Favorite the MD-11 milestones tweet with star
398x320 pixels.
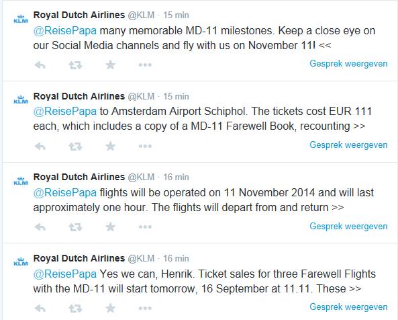[111, 65]
